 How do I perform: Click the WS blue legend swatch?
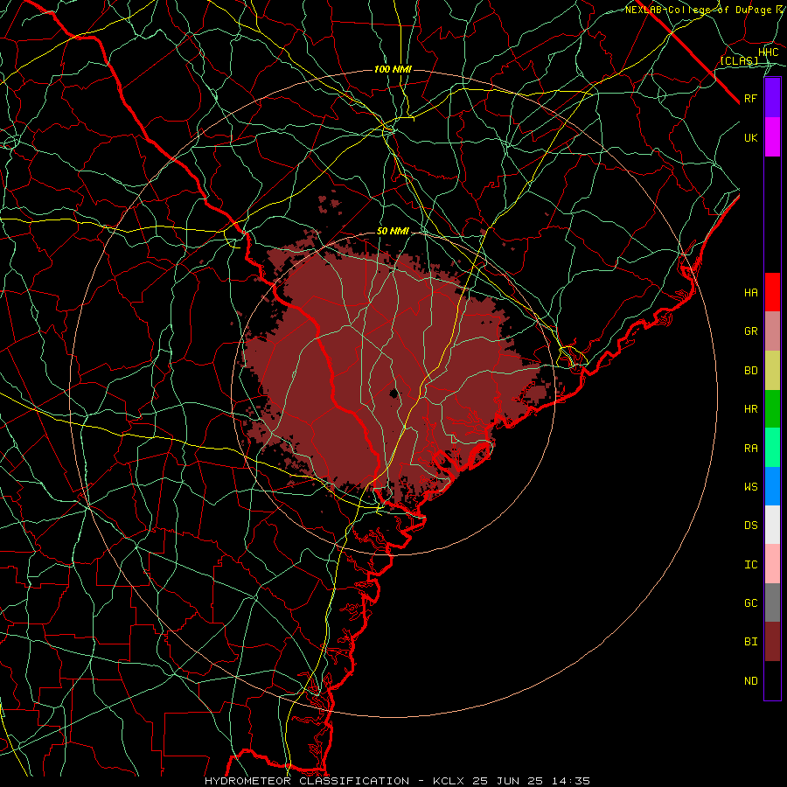[x=772, y=486]
